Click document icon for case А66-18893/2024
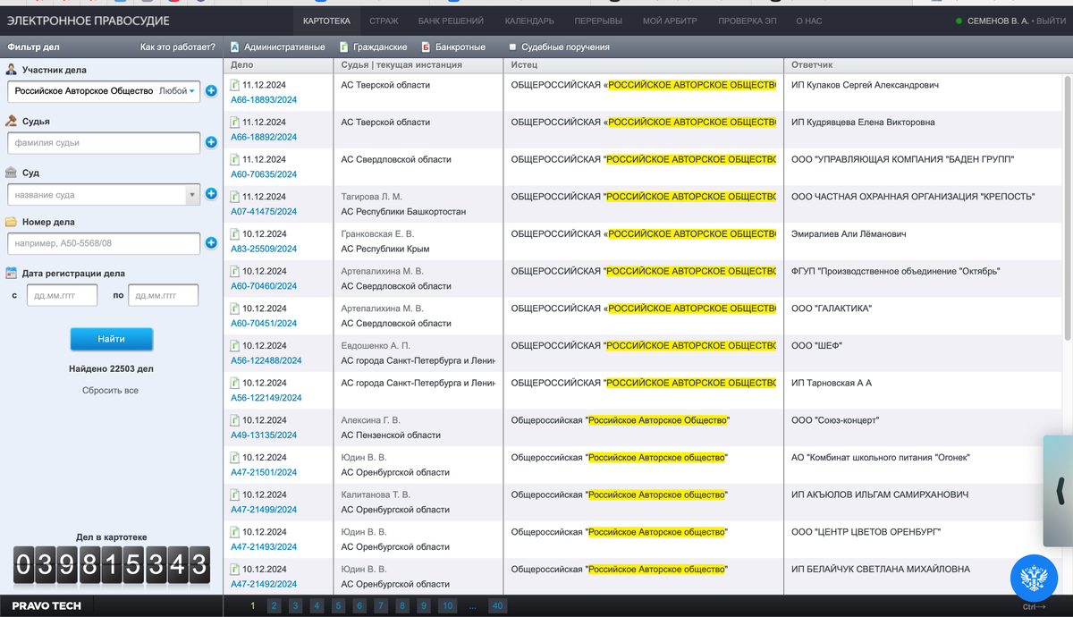This screenshot has height=617, width=1073. pos(235,86)
